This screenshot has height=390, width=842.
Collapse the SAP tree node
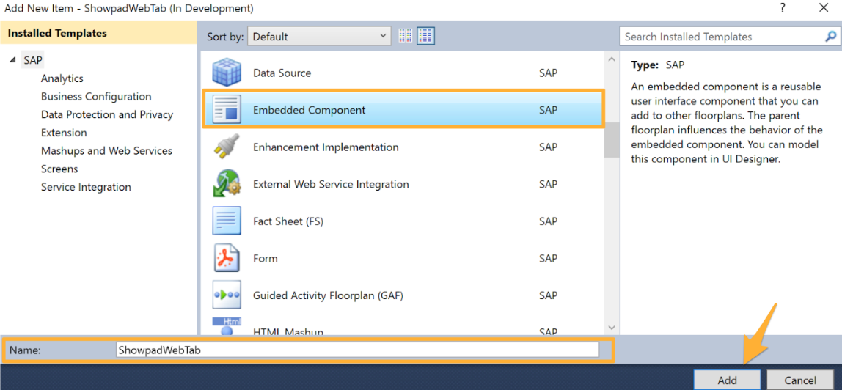(12, 60)
